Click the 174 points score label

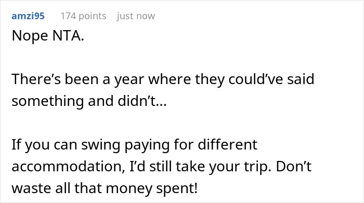pos(83,16)
